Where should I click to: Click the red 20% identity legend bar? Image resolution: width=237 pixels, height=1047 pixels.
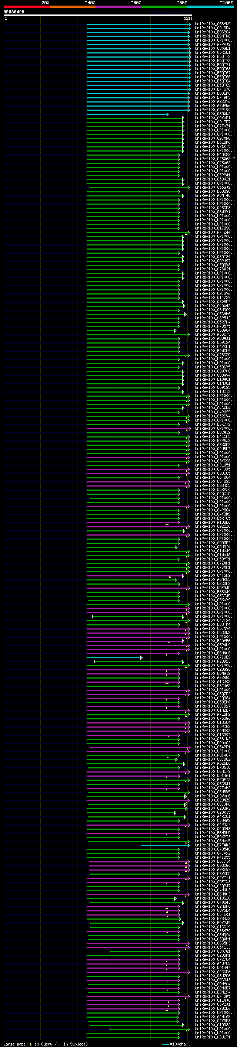(26, 7)
